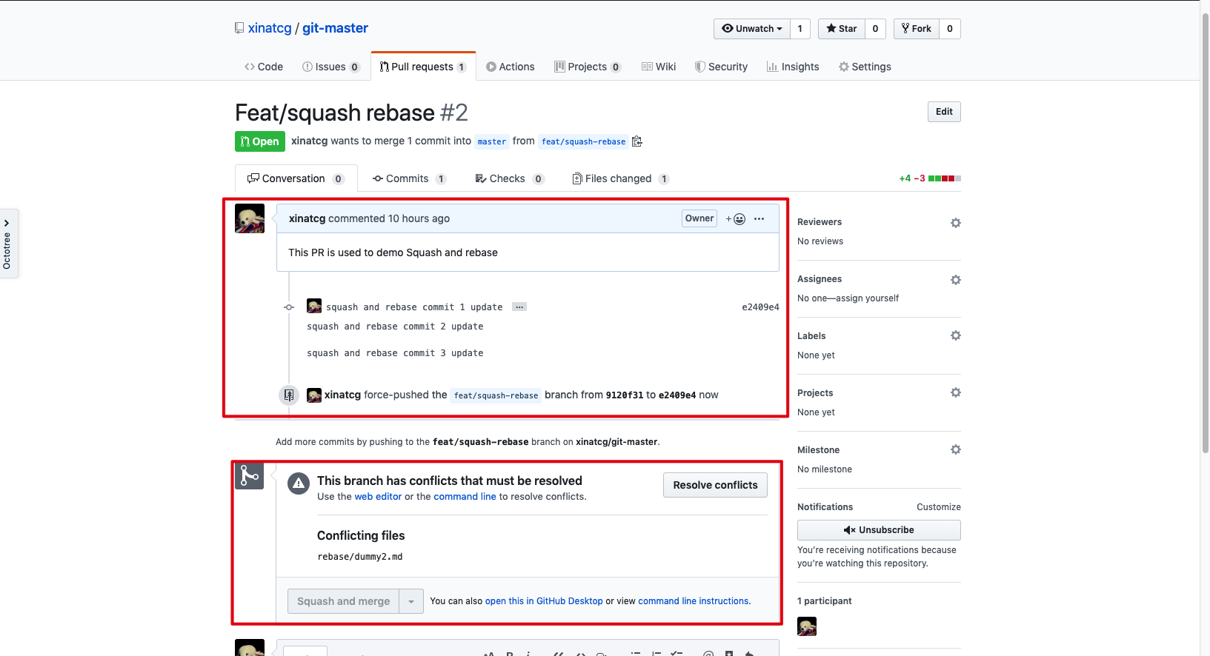Image resolution: width=1210 pixels, height=656 pixels.
Task: Open old commit 9120f31 link
Action: click(625, 395)
